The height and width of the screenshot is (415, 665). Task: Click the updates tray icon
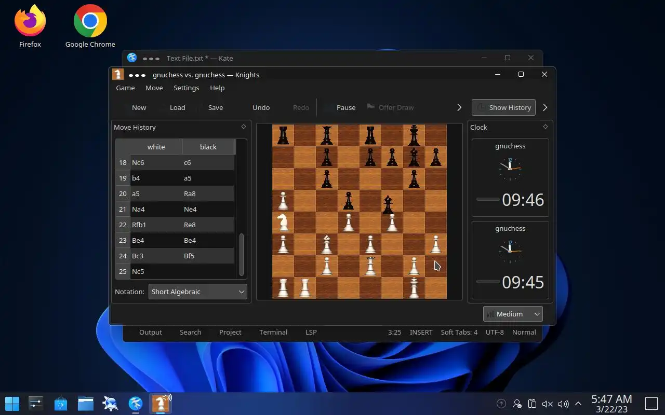[x=501, y=404]
